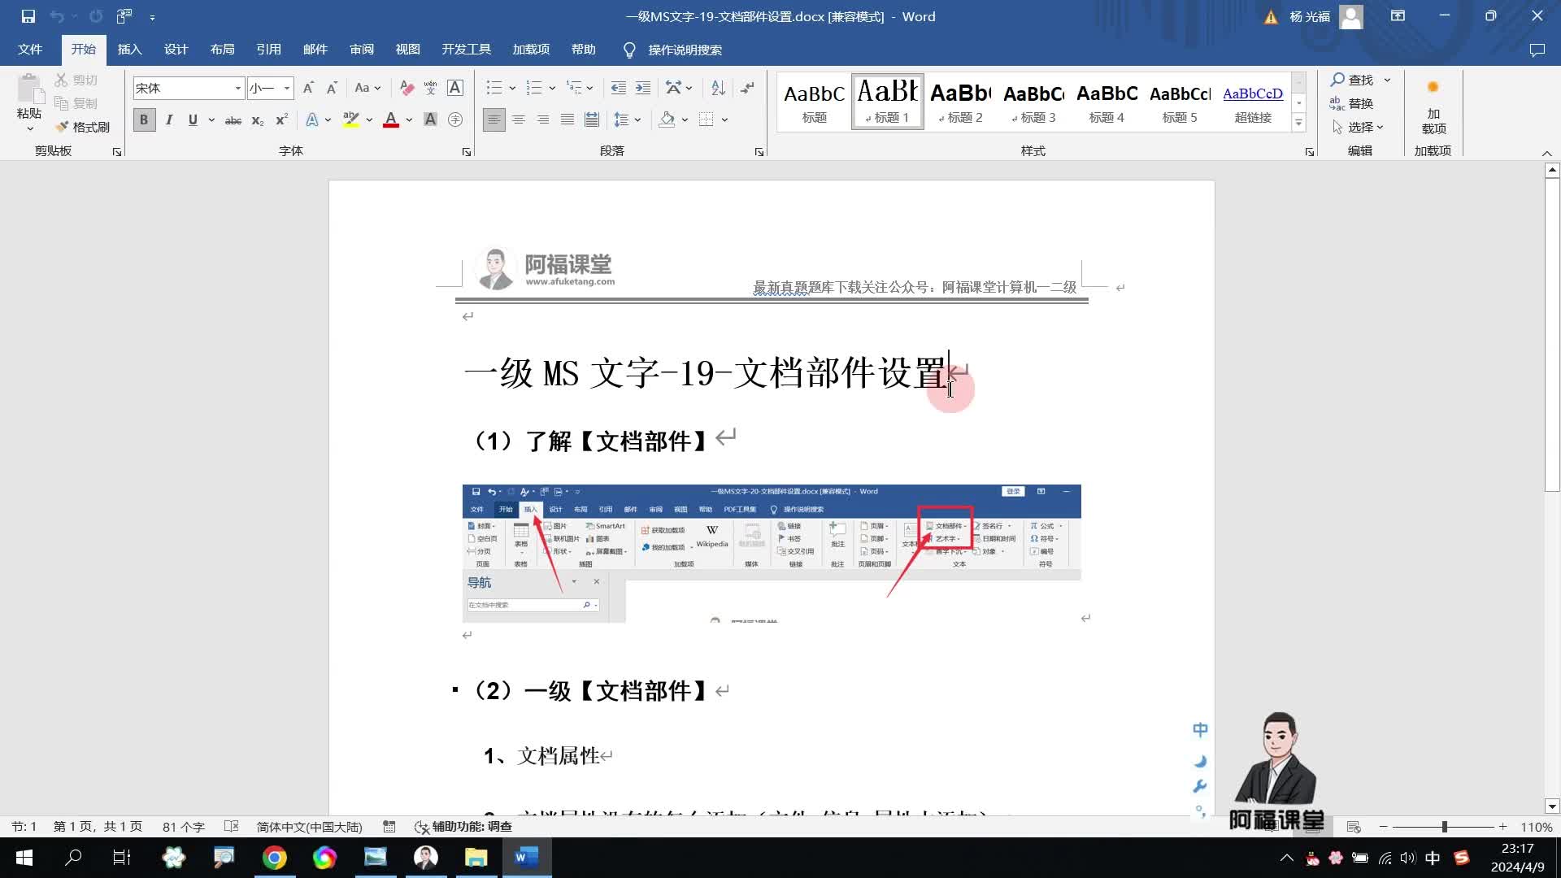Click the character border A icon
1561x878 pixels.
point(455,88)
